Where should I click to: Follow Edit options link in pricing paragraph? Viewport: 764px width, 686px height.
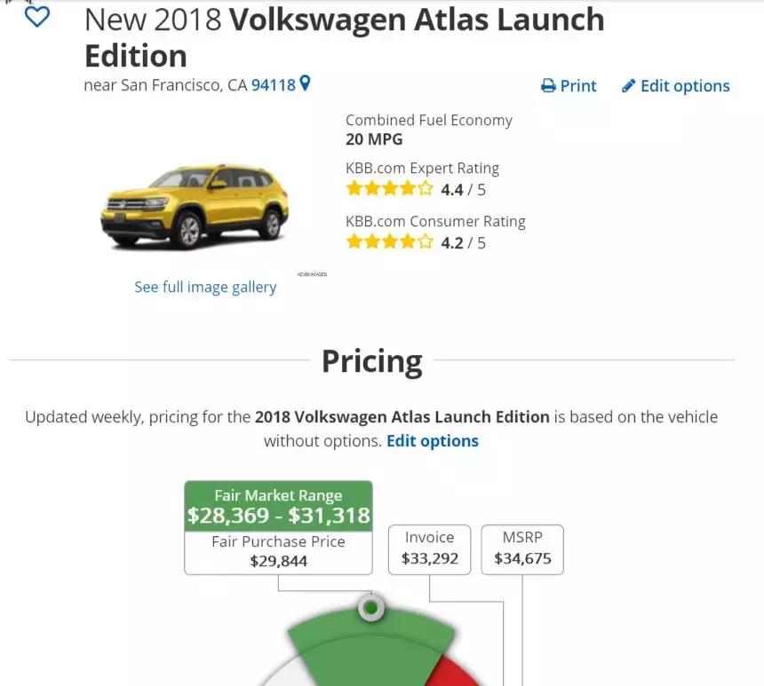tap(433, 441)
